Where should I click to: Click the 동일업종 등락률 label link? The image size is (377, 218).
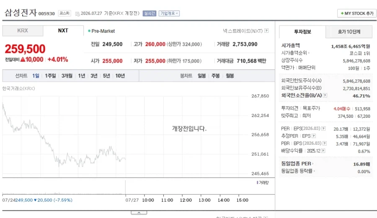[297, 171]
